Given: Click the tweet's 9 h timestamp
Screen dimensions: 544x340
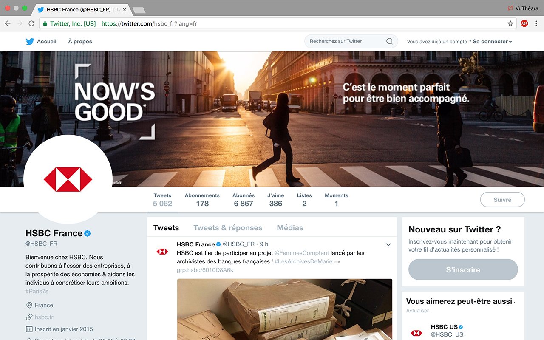Looking at the screenshot, I should [x=264, y=244].
